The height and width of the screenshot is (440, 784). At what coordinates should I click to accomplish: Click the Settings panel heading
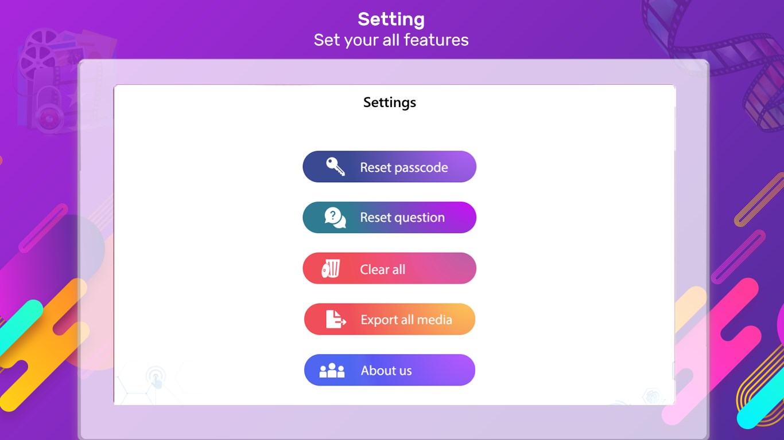390,103
